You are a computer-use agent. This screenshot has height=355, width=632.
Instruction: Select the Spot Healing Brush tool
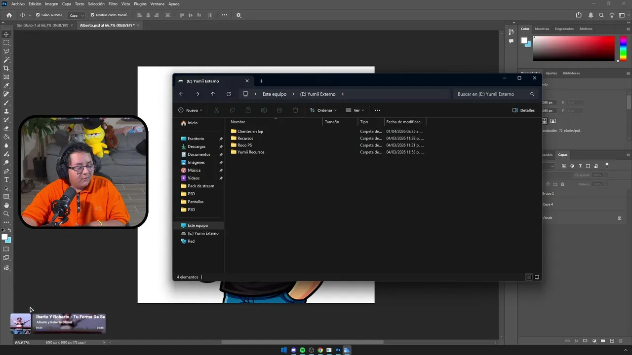tap(6, 94)
